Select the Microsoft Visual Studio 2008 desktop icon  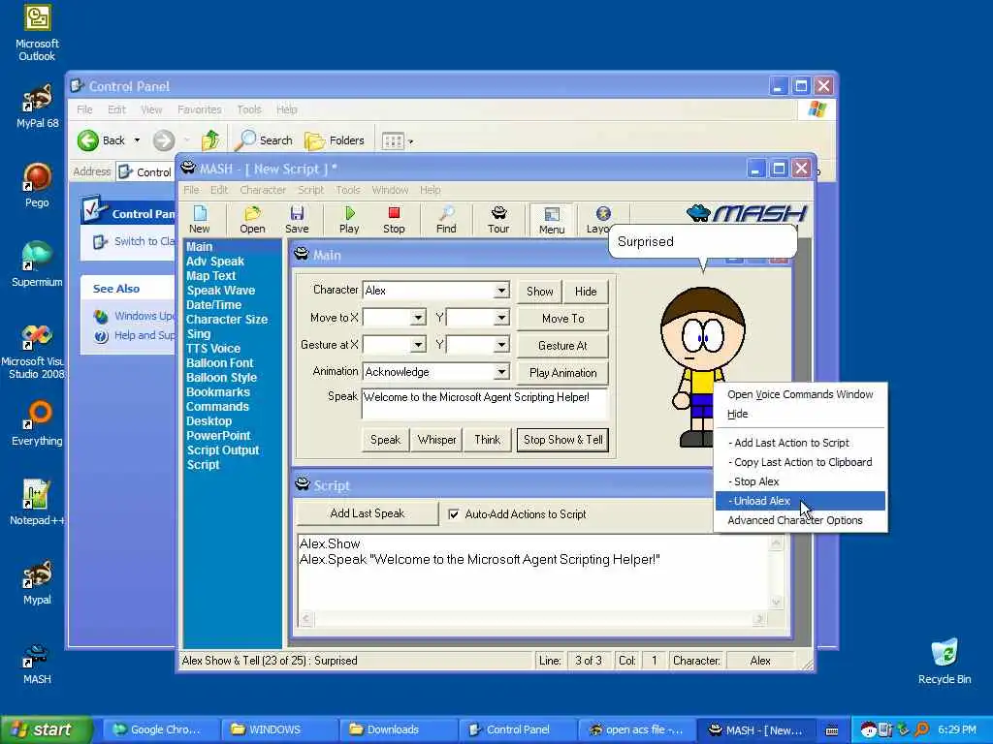coord(35,352)
